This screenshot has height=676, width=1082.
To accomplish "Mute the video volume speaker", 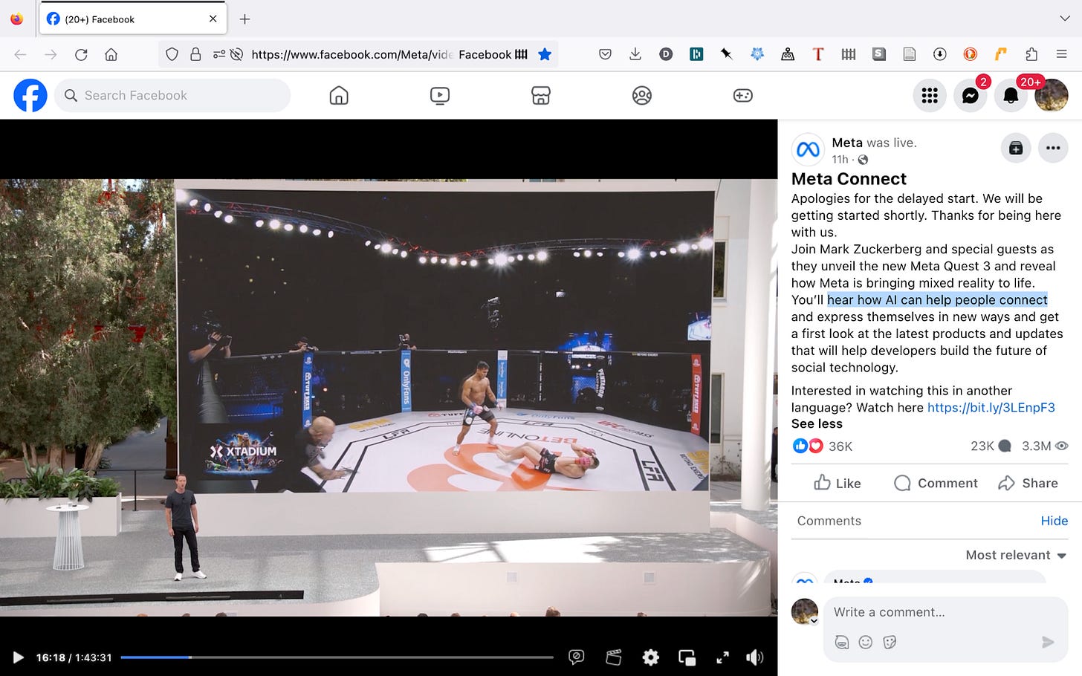I will [x=755, y=657].
